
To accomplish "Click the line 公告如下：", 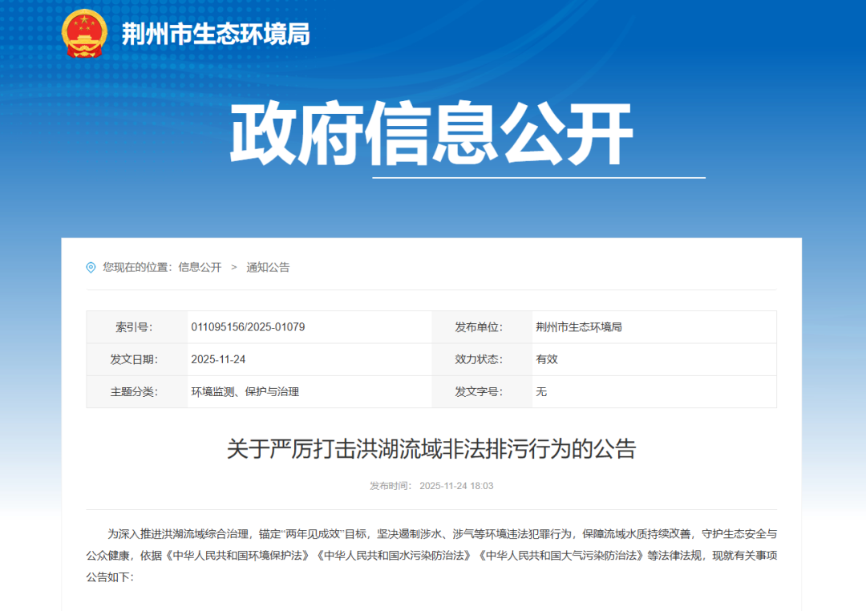I will pyautogui.click(x=110, y=577).
